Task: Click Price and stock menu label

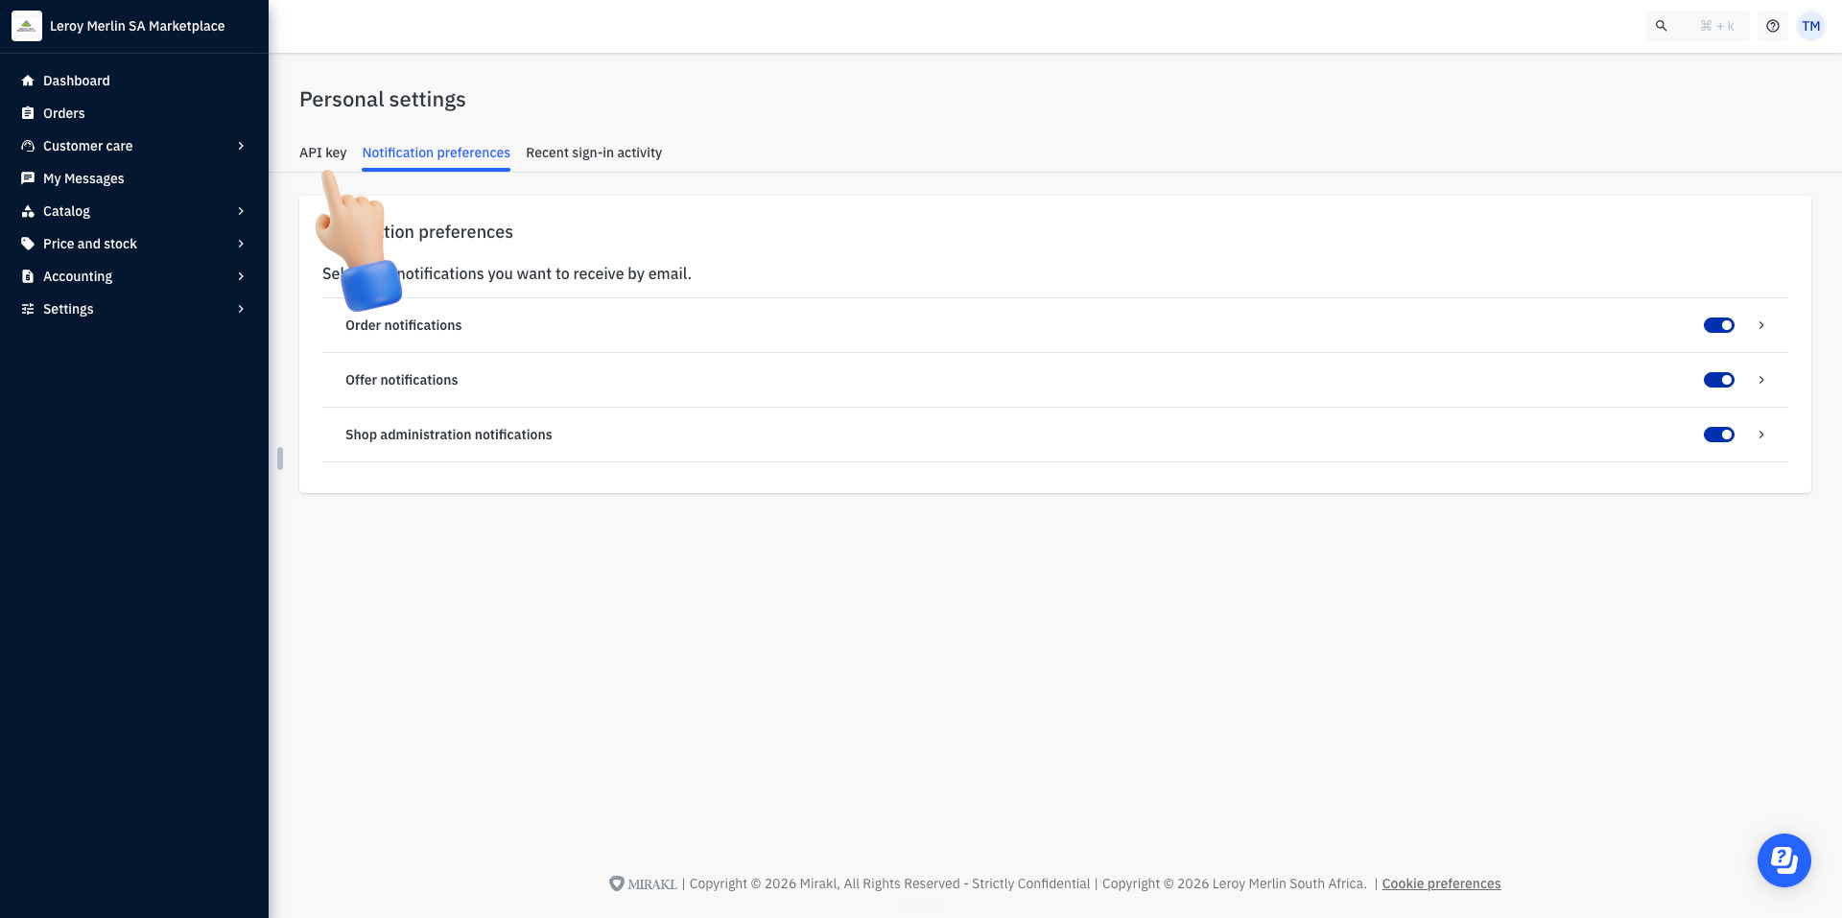Action: [x=90, y=244]
